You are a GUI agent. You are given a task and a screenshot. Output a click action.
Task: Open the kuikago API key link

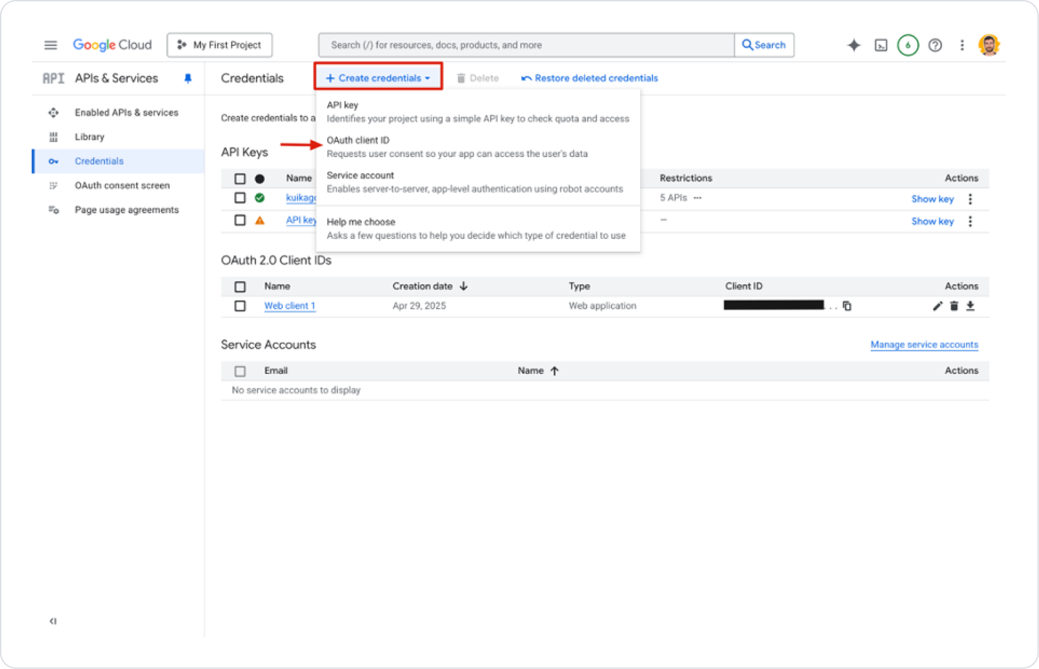click(x=301, y=198)
